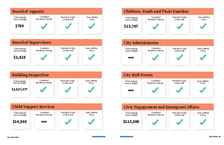Select the Building Inspection header bar
224x145 pixels.
56,75
